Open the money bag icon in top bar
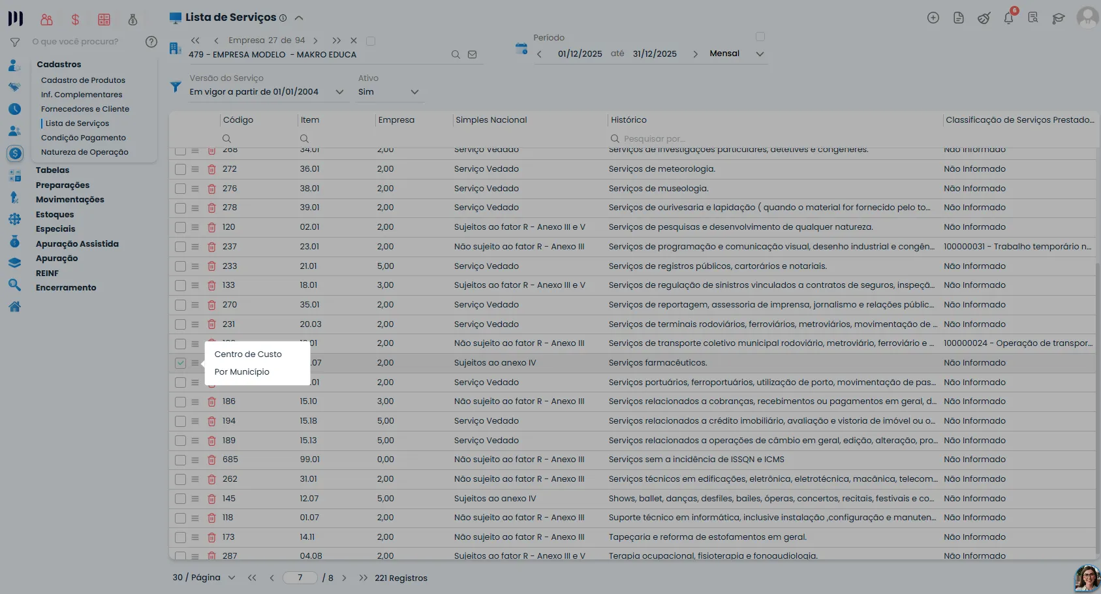The height and width of the screenshot is (594, 1101). 132,20
